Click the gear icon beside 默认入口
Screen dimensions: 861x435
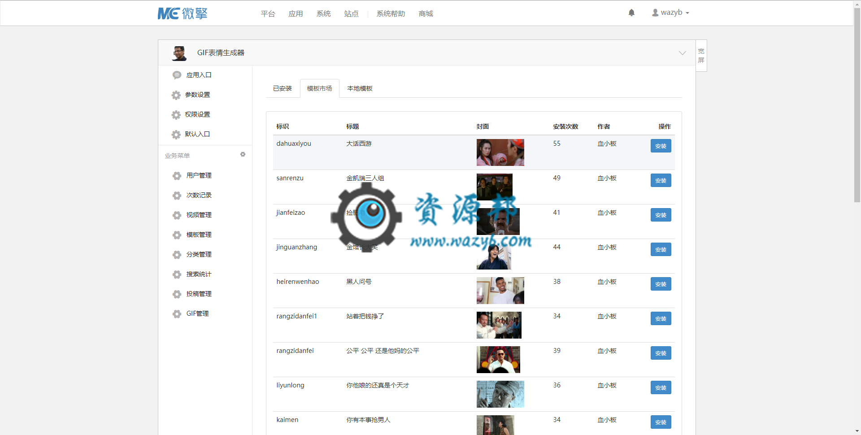click(x=176, y=135)
